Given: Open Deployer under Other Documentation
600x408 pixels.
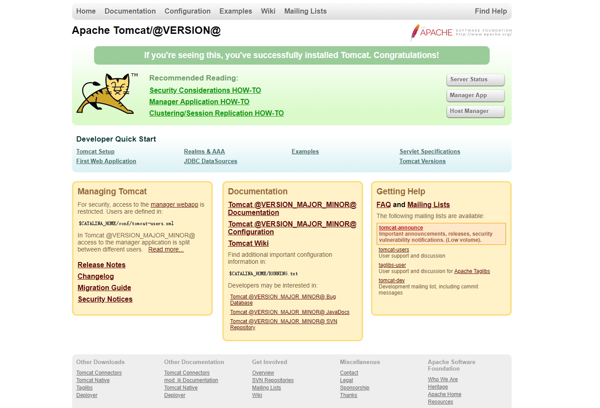Looking at the screenshot, I should [175, 395].
